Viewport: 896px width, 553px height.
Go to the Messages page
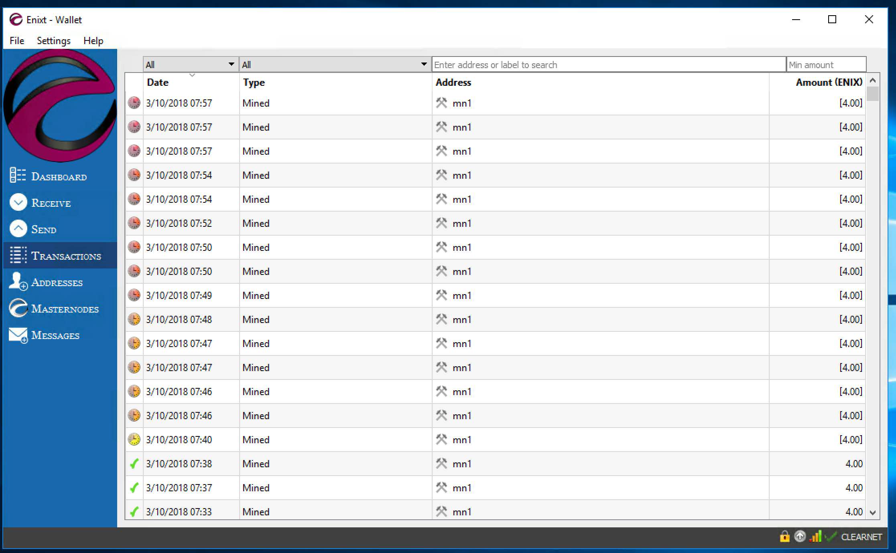(x=55, y=335)
